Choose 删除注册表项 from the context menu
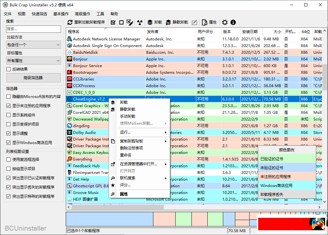The width and height of the screenshot is (328, 235). pyautogui.click(x=139, y=148)
